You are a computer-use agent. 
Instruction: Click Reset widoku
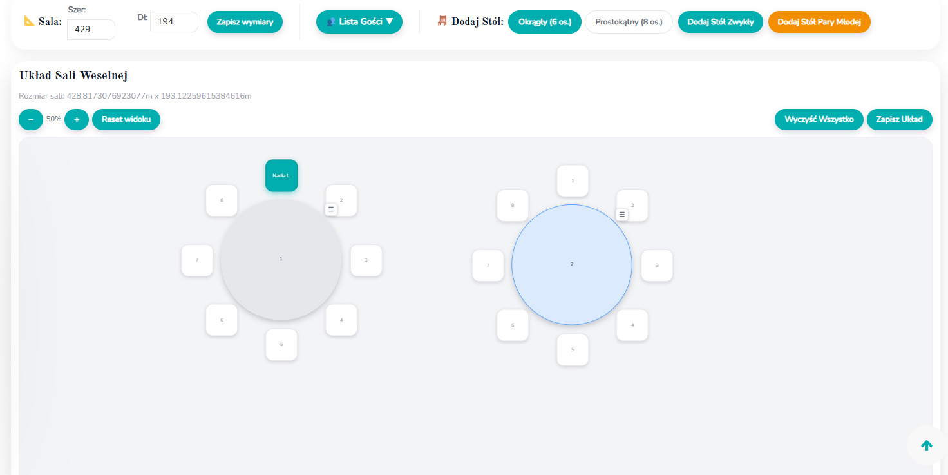coord(126,119)
